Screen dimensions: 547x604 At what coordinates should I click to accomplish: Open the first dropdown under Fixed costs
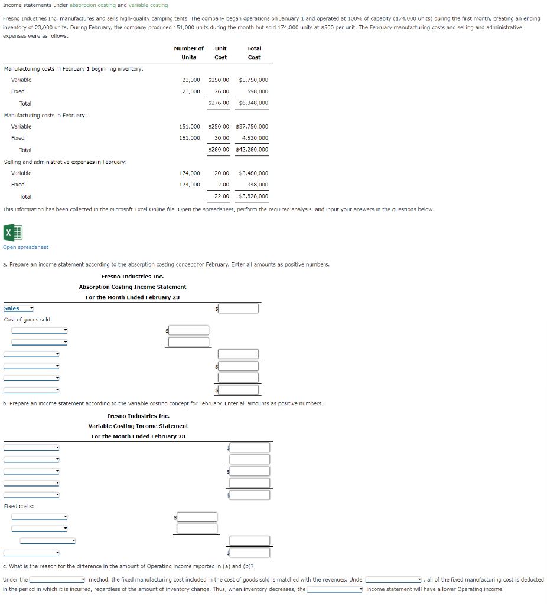tap(38, 516)
